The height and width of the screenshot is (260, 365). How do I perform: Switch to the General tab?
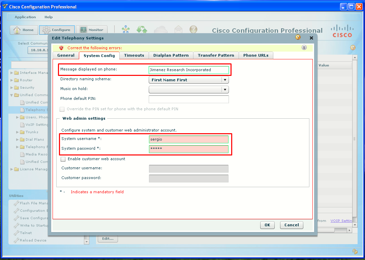[66, 55]
